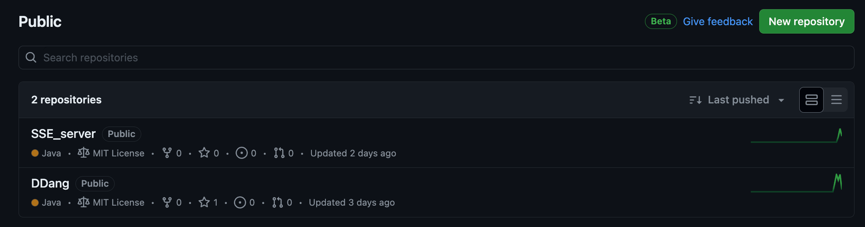Click the pull request icon on DDang
The width and height of the screenshot is (865, 227).
(278, 202)
